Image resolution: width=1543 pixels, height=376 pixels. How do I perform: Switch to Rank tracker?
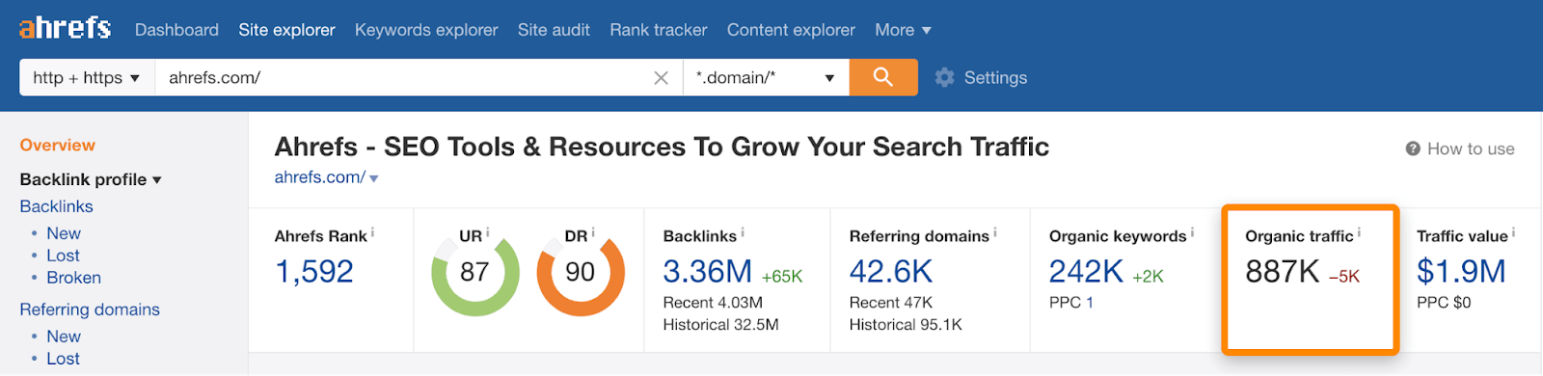point(659,30)
